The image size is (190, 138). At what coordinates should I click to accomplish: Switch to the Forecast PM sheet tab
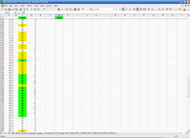pos(50,133)
